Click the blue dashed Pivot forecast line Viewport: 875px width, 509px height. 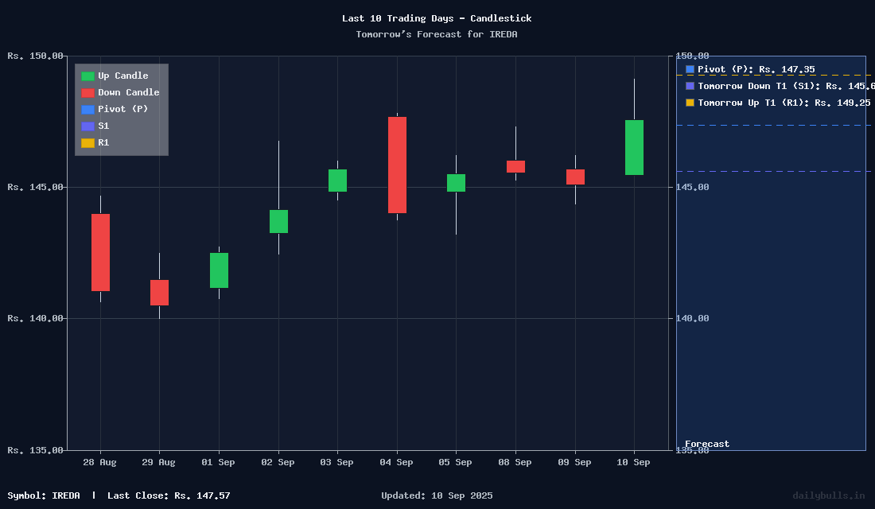pyautogui.click(x=773, y=126)
